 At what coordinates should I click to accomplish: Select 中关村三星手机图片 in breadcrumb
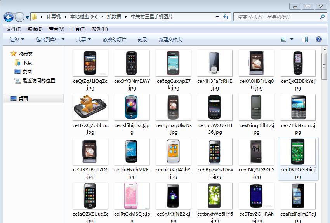tap(152, 17)
